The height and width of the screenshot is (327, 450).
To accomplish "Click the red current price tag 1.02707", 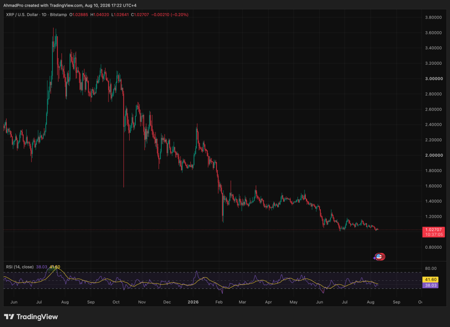I will coord(433,230).
